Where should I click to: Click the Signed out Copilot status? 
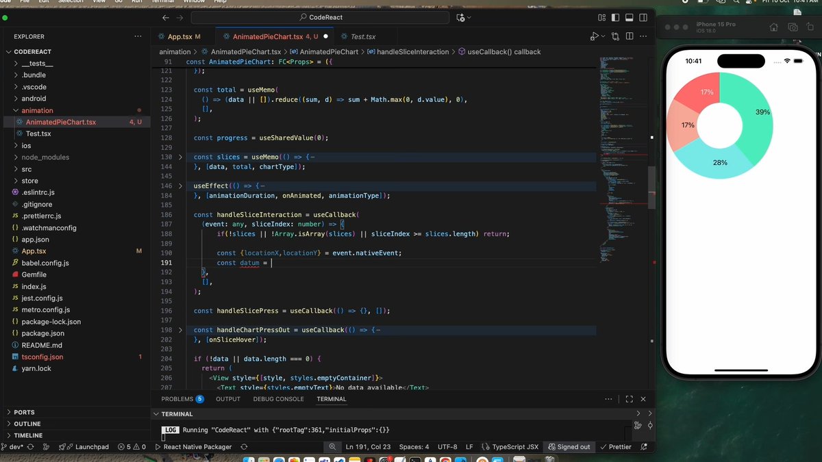[569, 447]
